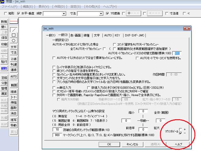201x151 pixels.
Task: Click the OK button in the dialog
Action: point(109,144)
